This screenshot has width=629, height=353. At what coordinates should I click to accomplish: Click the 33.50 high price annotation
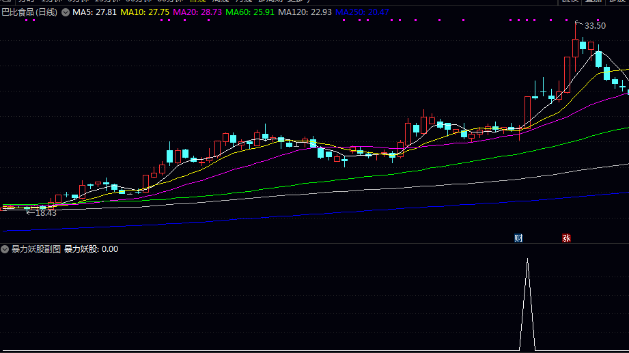tap(595, 26)
